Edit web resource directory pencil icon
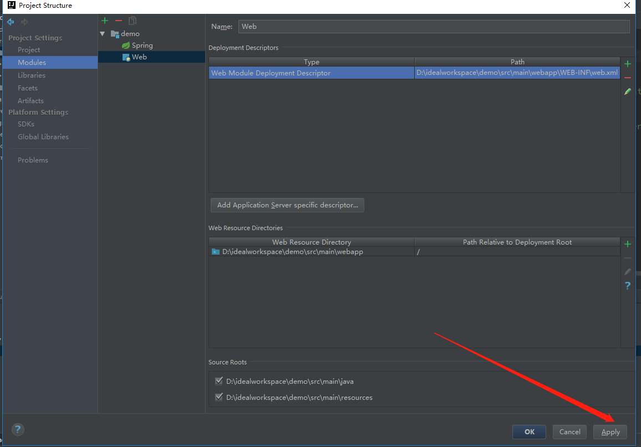 (x=628, y=272)
